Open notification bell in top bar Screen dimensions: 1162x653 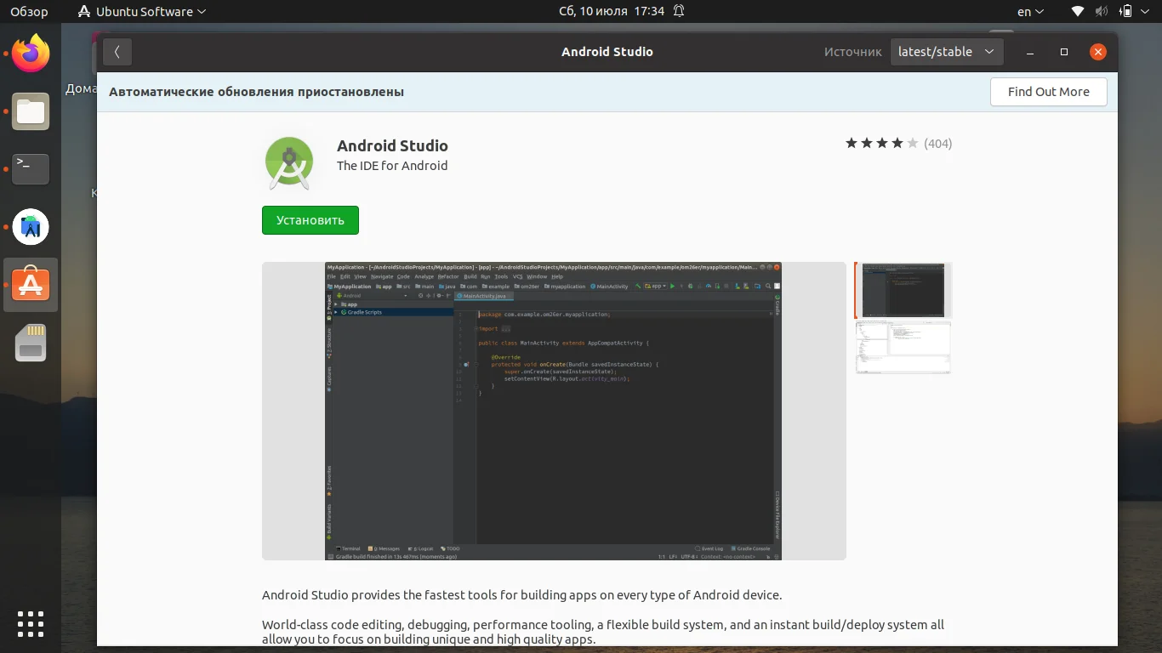(679, 12)
